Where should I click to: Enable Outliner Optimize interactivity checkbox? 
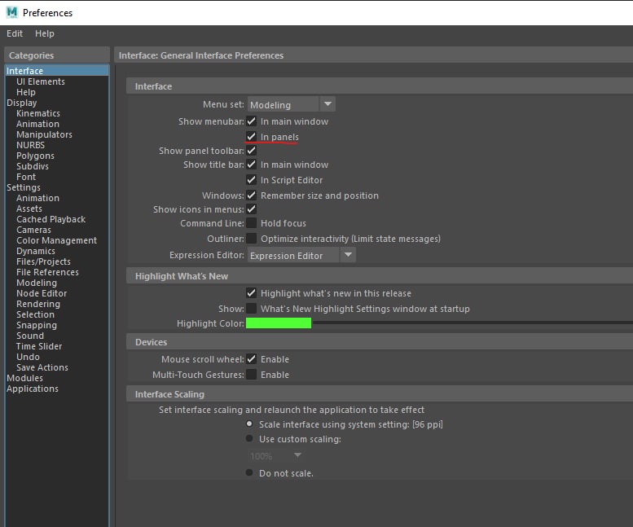click(x=251, y=239)
